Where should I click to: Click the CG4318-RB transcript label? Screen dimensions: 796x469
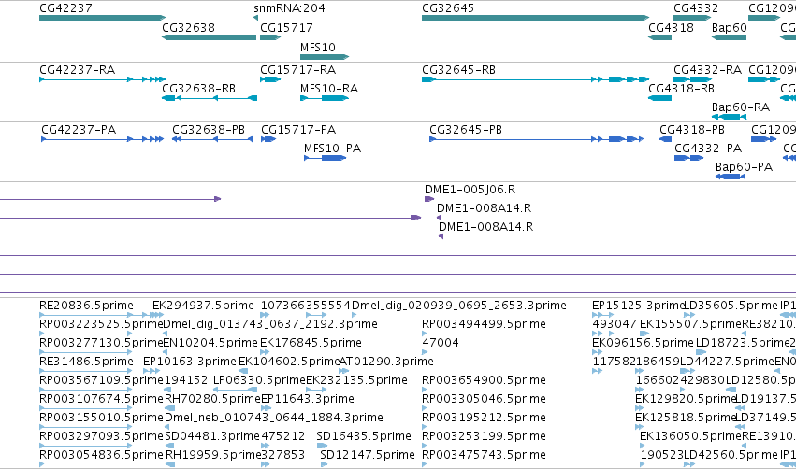pyautogui.click(x=681, y=89)
